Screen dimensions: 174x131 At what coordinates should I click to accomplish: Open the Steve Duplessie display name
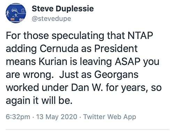pos(63,9)
